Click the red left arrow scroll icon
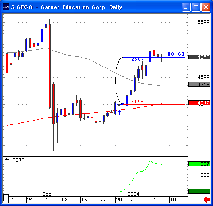This screenshot has height=206, width=213. pyautogui.click(x=207, y=200)
